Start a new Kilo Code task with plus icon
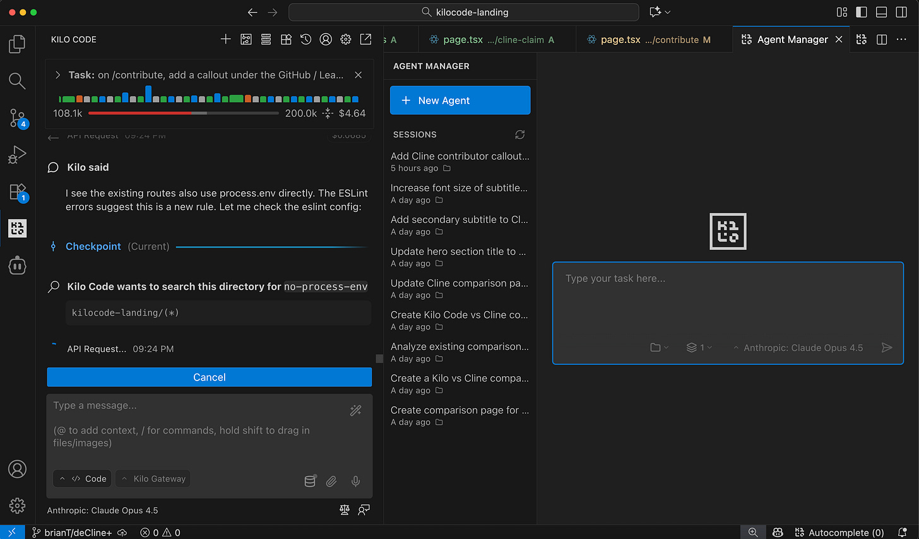919x539 pixels. tap(226, 39)
